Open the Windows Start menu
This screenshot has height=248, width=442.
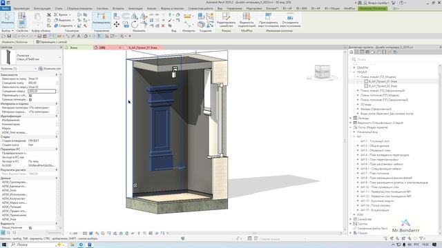[4, 245]
